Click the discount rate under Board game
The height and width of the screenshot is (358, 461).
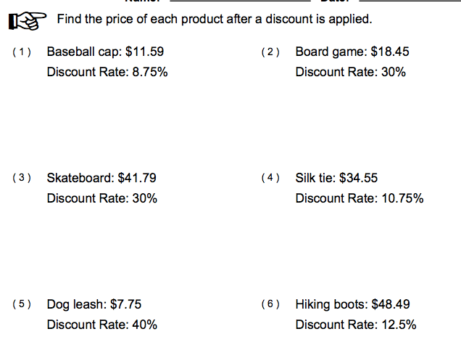(351, 72)
